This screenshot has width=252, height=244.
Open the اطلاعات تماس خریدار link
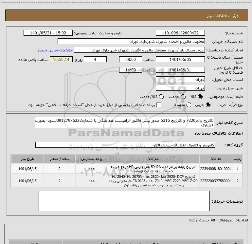(x=55, y=50)
